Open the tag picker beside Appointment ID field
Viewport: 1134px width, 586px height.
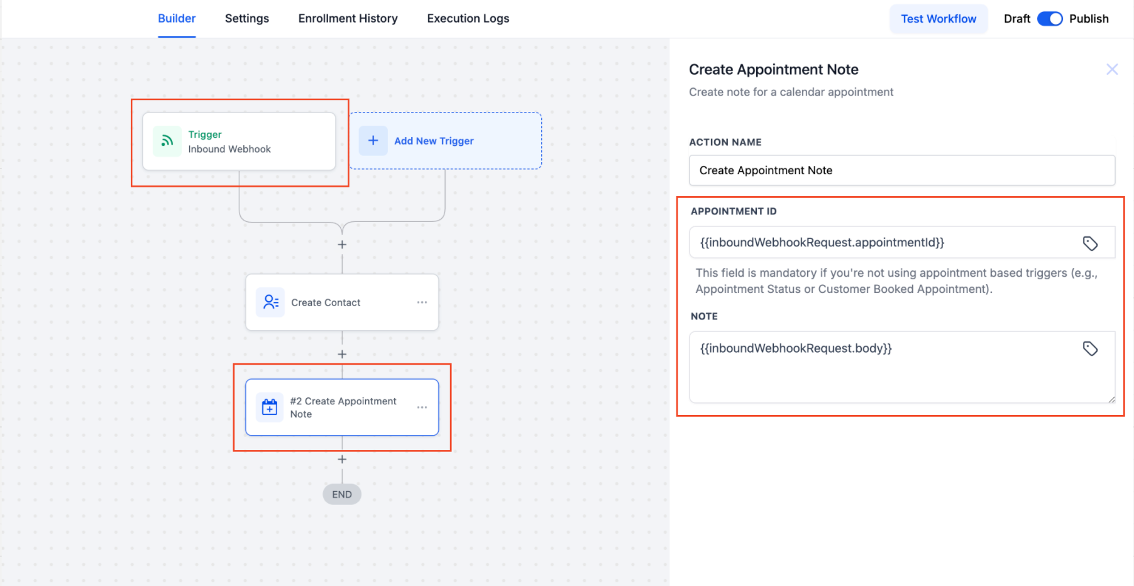1091,243
